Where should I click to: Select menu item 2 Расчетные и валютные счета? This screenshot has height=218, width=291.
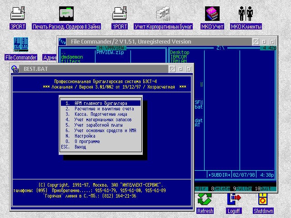click(x=100, y=109)
